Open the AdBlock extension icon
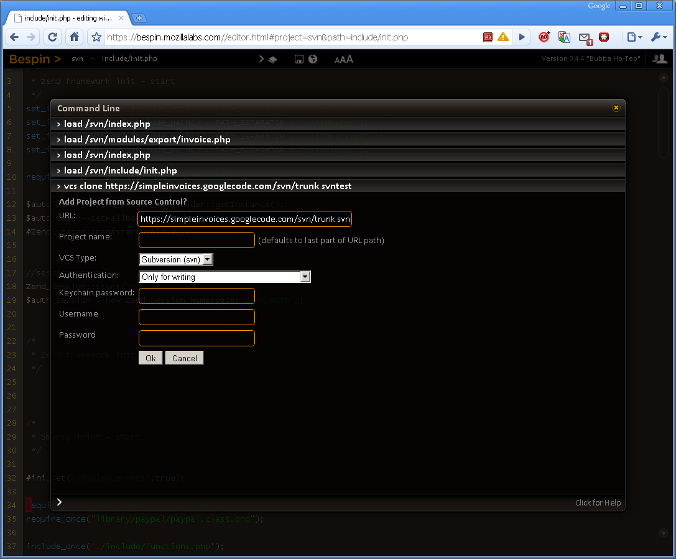 (x=544, y=37)
